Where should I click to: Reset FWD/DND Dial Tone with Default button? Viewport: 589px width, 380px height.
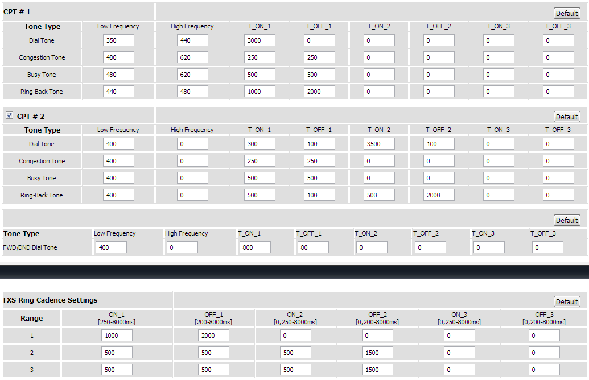tap(566, 220)
